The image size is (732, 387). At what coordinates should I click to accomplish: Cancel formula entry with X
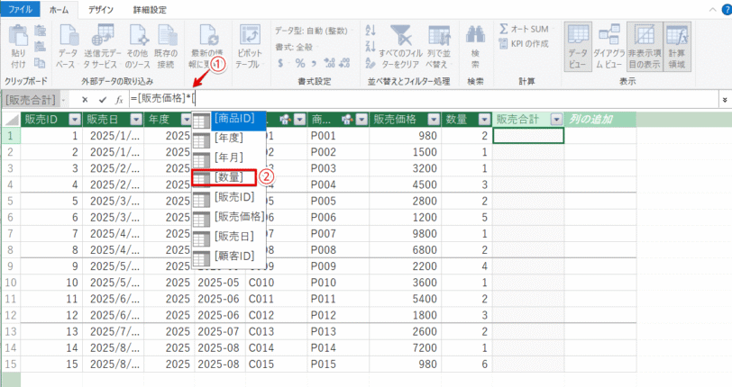click(85, 99)
